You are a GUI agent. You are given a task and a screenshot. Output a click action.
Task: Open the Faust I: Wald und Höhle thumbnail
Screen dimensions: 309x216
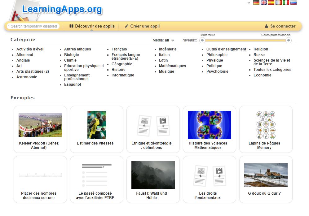click(x=153, y=175)
